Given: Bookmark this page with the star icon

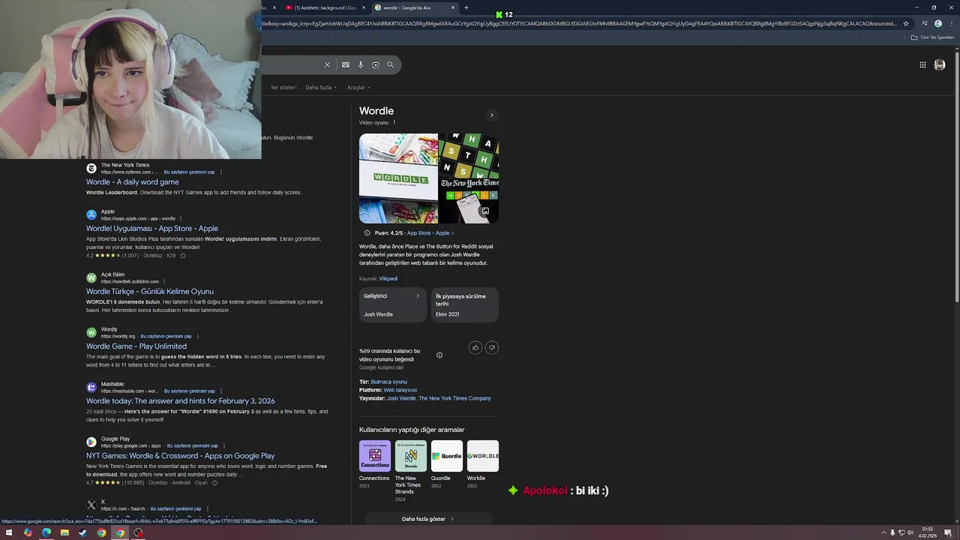Looking at the screenshot, I should click(906, 23).
